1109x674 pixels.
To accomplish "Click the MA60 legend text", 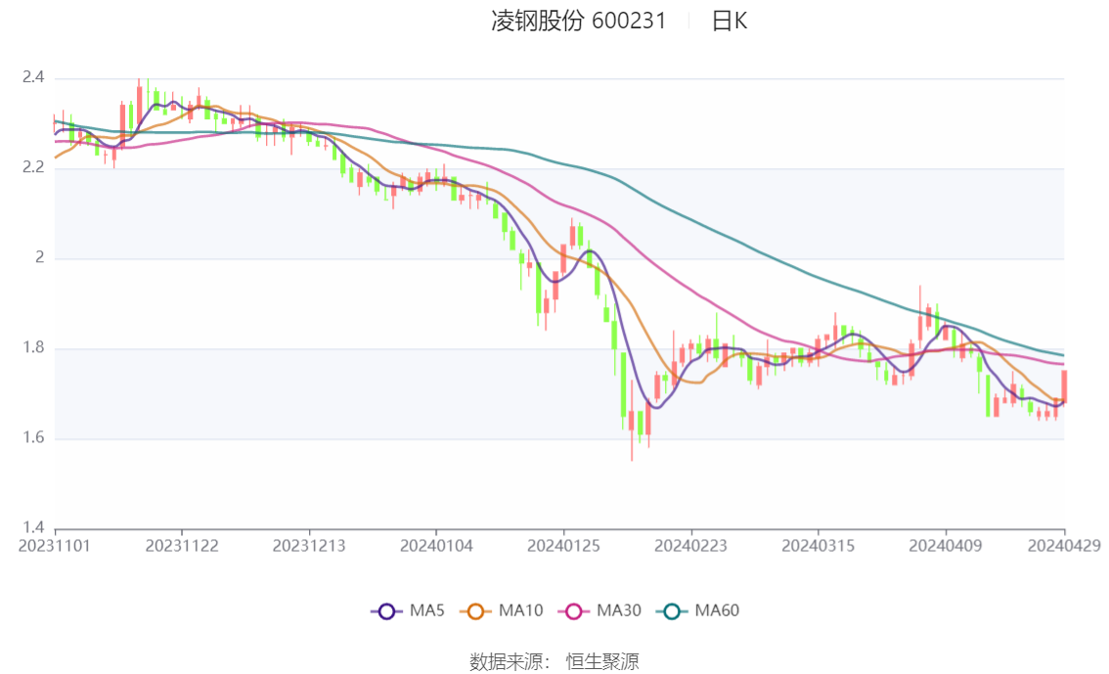I will click(x=717, y=611).
